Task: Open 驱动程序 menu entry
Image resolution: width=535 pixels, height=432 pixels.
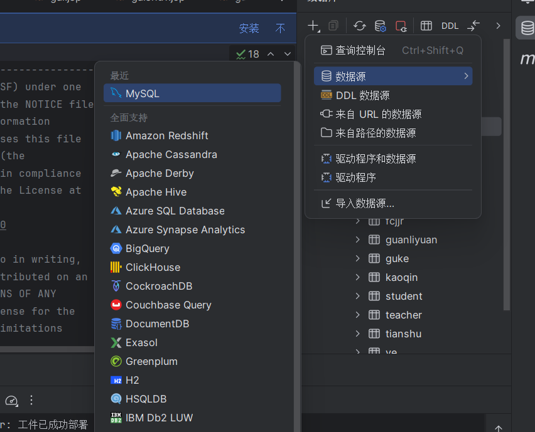Action: pos(393,177)
